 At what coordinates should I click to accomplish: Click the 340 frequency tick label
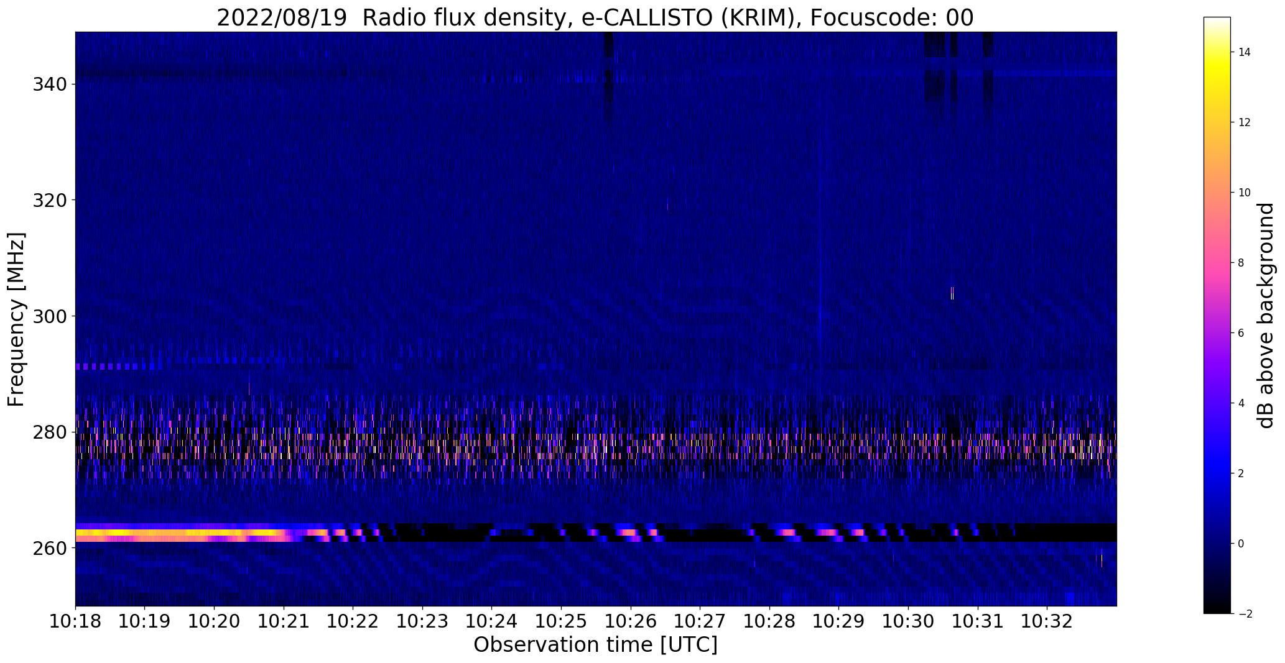[x=49, y=84]
